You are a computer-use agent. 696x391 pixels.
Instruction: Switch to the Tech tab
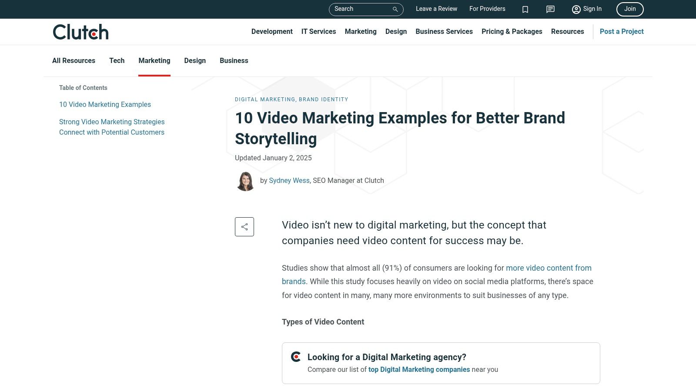tap(117, 60)
